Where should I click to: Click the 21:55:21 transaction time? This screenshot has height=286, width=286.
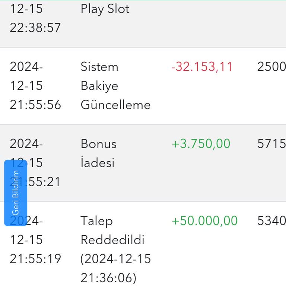[x=41, y=182]
